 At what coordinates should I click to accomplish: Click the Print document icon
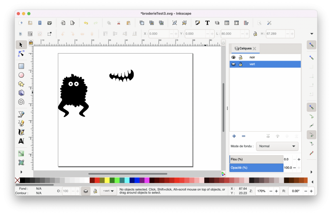(x=50, y=23)
